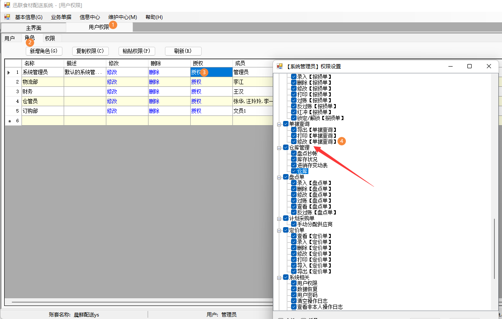This screenshot has height=319, width=502.
Task: Click the menu bar icon beside 基本信息(G)
Action: coord(7,17)
